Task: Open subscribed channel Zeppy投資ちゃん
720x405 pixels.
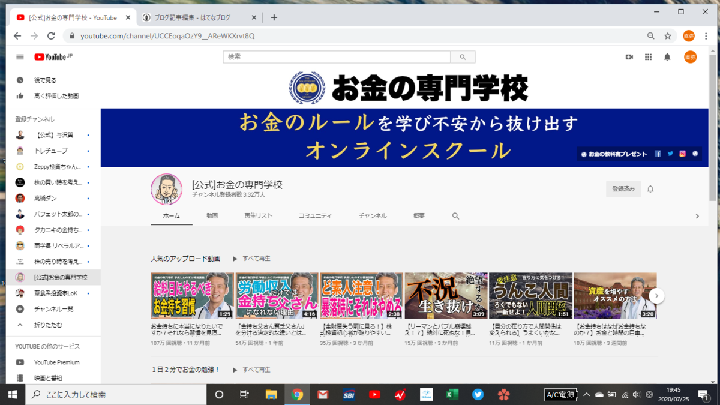Action: tap(58, 166)
